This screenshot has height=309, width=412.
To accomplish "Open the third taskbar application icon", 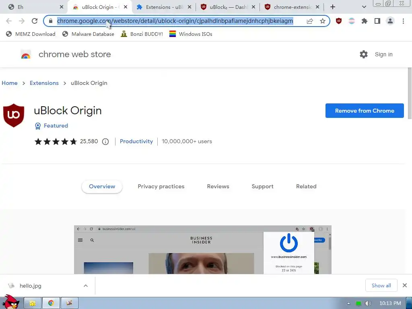I will coord(69,303).
